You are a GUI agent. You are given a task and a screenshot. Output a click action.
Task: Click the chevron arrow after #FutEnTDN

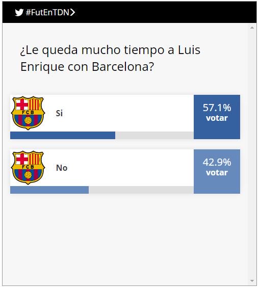73,12
